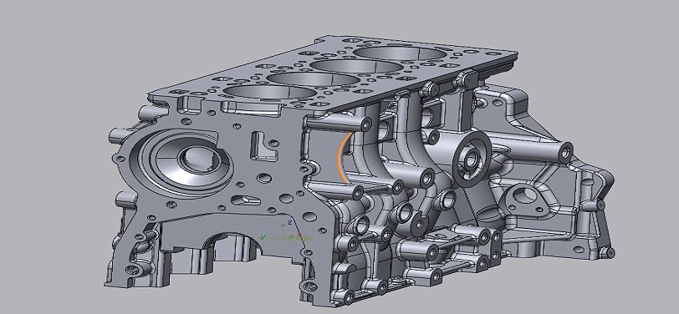Select the large round crankshaft seal recess
The width and height of the screenshot is (679, 314).
182,164
